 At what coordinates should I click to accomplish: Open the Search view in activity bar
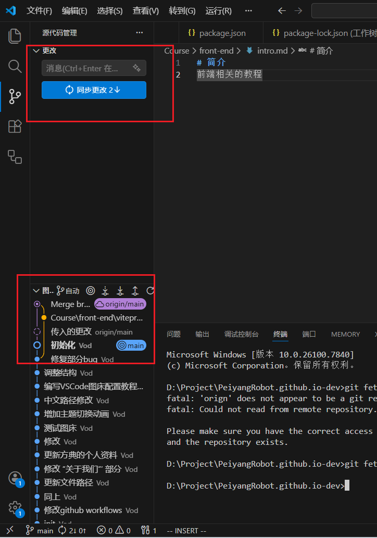pos(15,66)
